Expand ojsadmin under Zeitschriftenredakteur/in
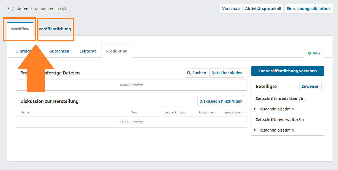Image resolution: width=338 pixels, height=170 pixels. [x=255, y=109]
